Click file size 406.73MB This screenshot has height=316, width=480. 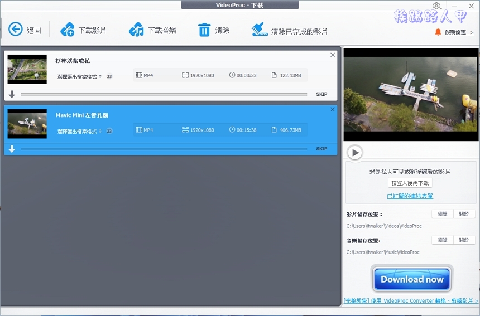click(x=286, y=130)
